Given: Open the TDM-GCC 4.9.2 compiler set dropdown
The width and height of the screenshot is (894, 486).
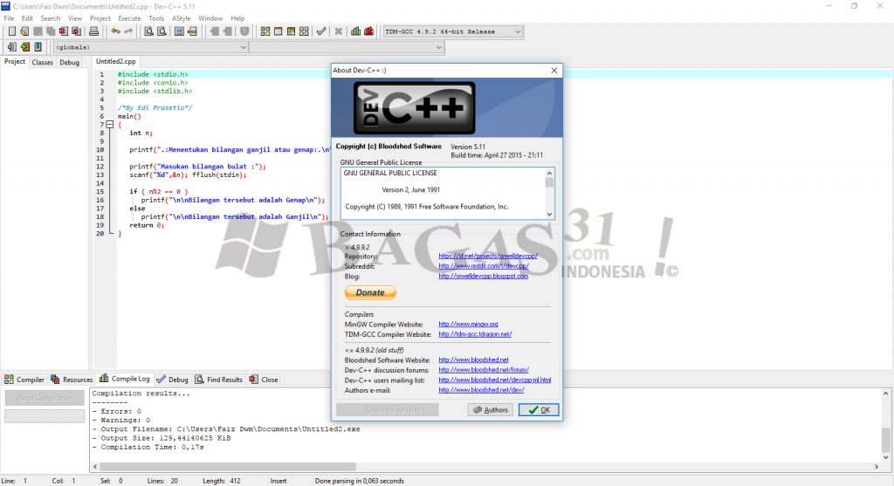Looking at the screenshot, I should (453, 32).
